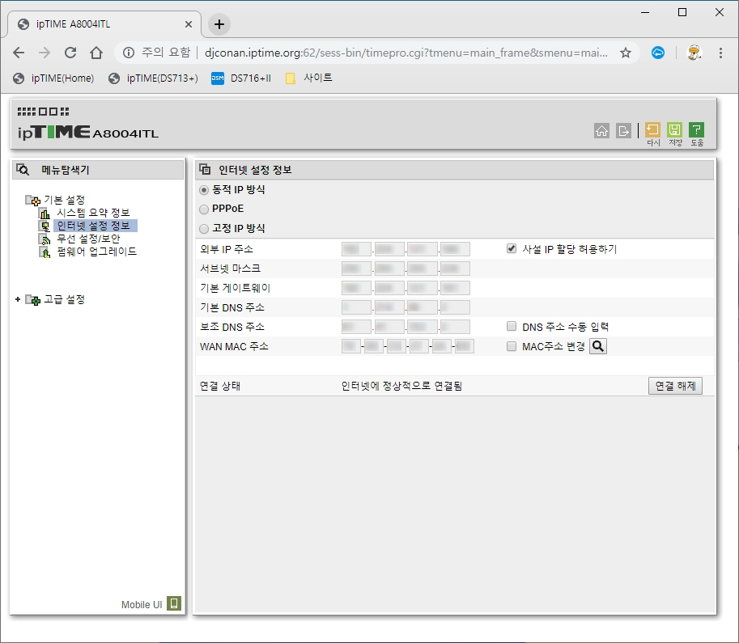The height and width of the screenshot is (643, 739).
Task: Click the logout icon next to home
Action: click(x=623, y=131)
